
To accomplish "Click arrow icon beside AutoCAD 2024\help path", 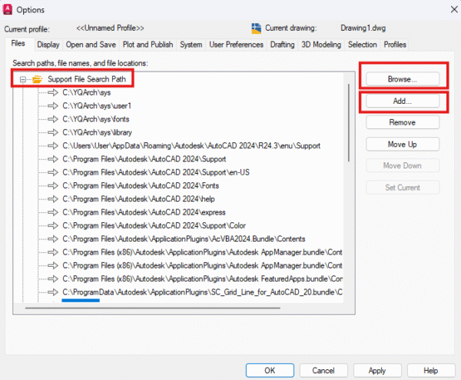I will point(53,198).
